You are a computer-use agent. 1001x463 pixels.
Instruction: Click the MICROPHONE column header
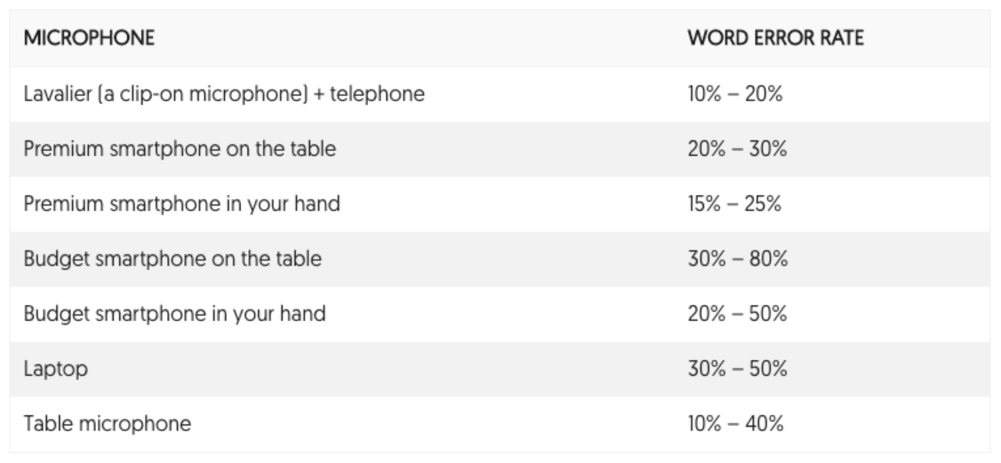[89, 38]
